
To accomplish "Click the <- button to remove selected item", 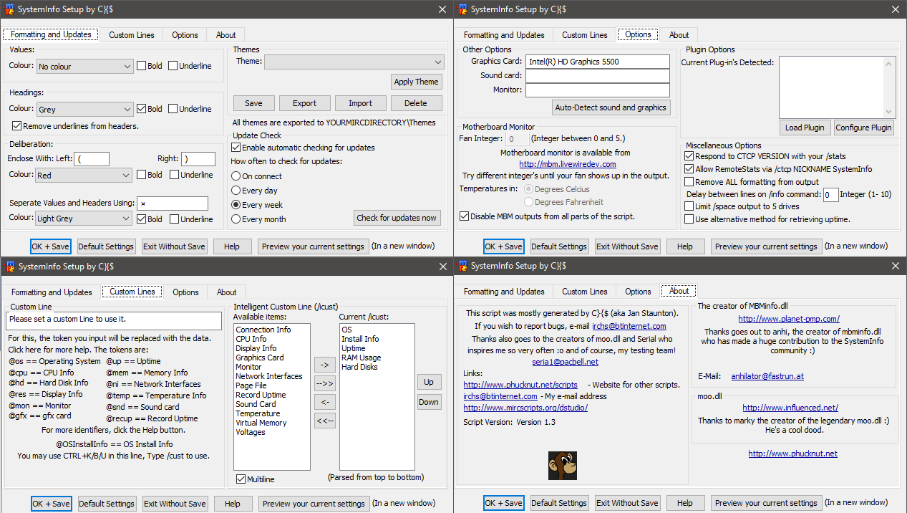I will point(325,401).
